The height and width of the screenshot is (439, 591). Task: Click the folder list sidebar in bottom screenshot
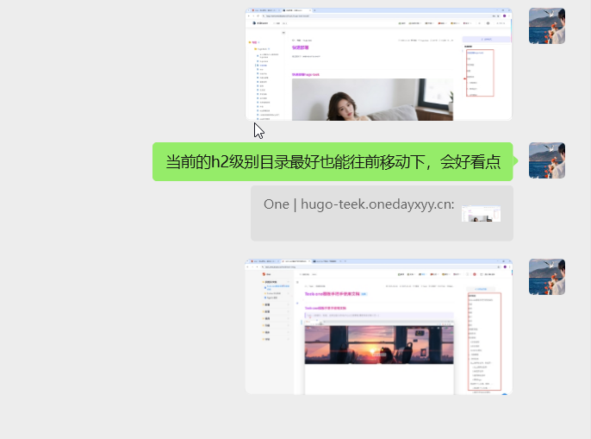[276, 310]
